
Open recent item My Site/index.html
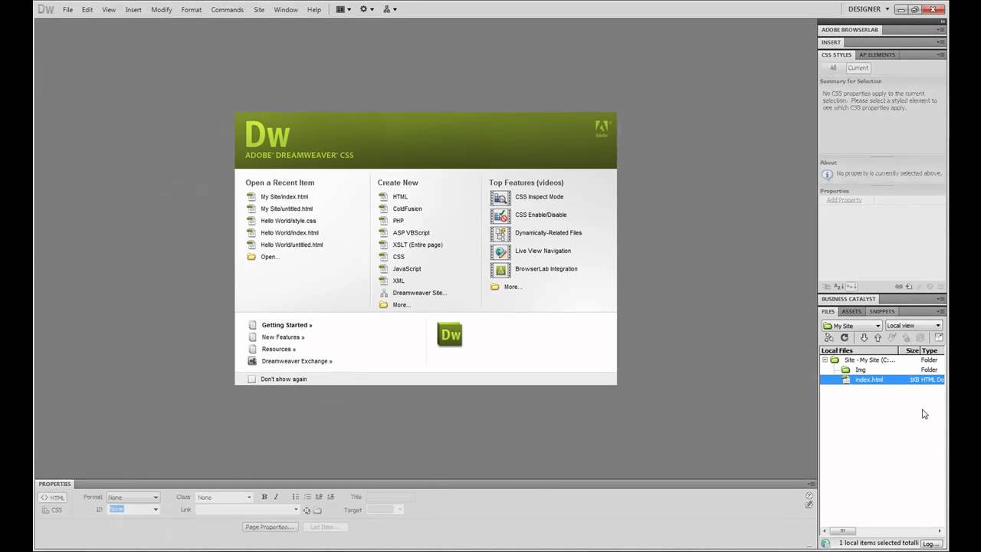tap(284, 197)
